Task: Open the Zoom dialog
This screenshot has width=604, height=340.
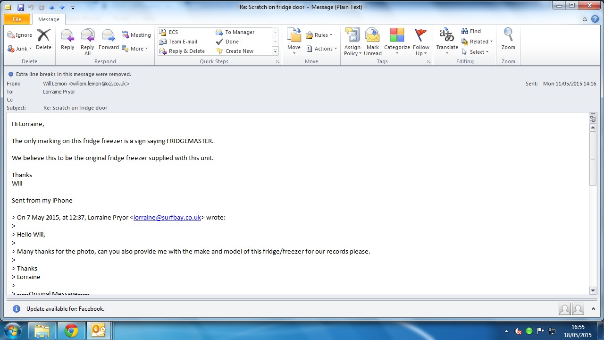Action: click(x=508, y=40)
